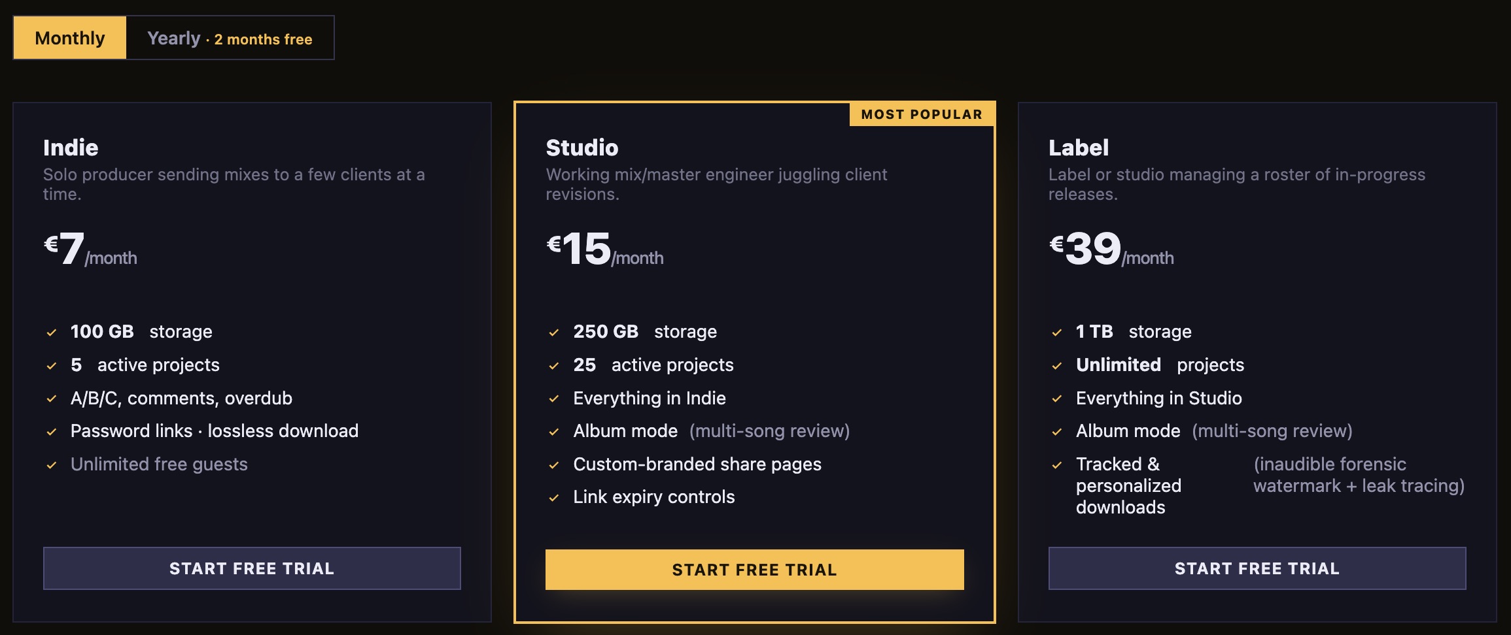Click checkmark next to Custom-branded share pages
The height and width of the screenshot is (635, 1511).
pyautogui.click(x=554, y=465)
